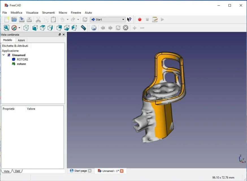
Task: Open the Start workbench dropdown
Action: pos(108,20)
